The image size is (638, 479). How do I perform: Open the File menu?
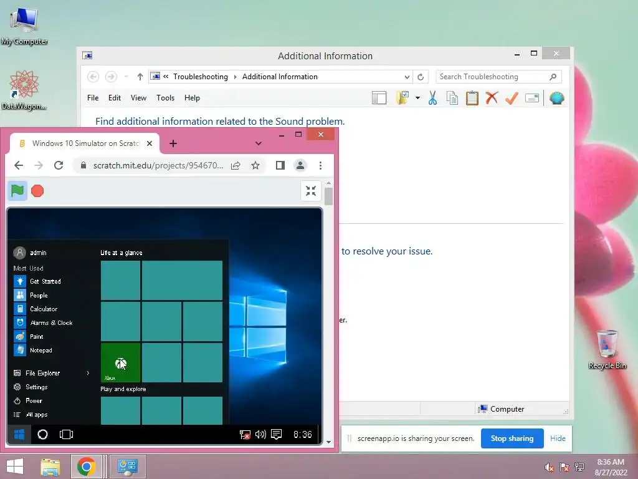(93, 98)
